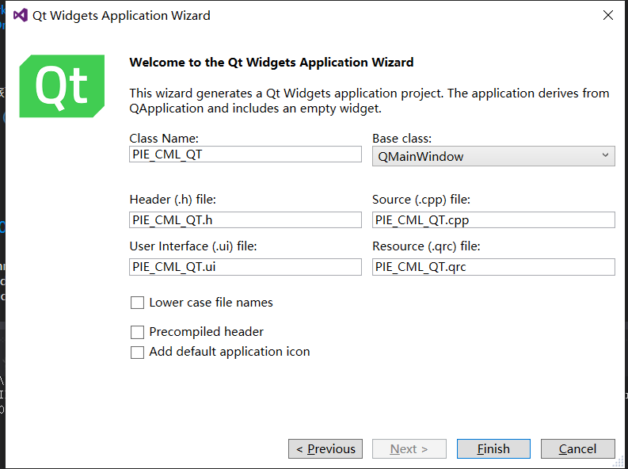Click the Resource (.qrc) file input
Viewport: 628px width, 469px height.
(493, 267)
